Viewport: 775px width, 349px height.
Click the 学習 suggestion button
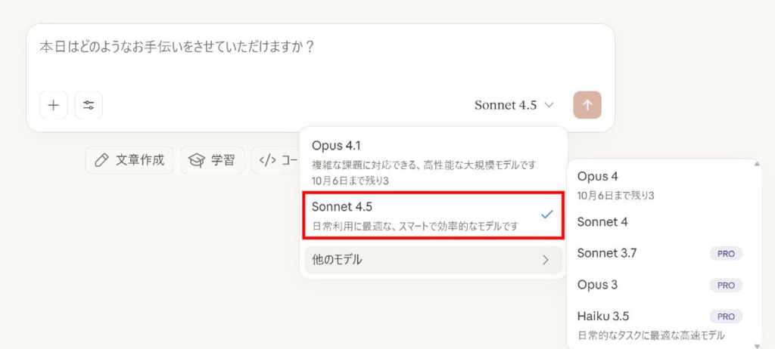pos(213,160)
